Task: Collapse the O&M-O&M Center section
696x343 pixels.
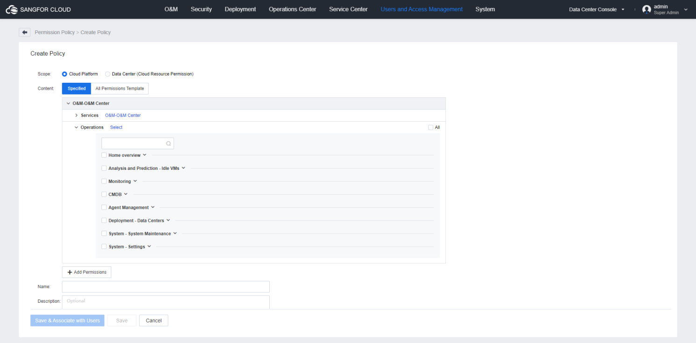Action: [68, 103]
